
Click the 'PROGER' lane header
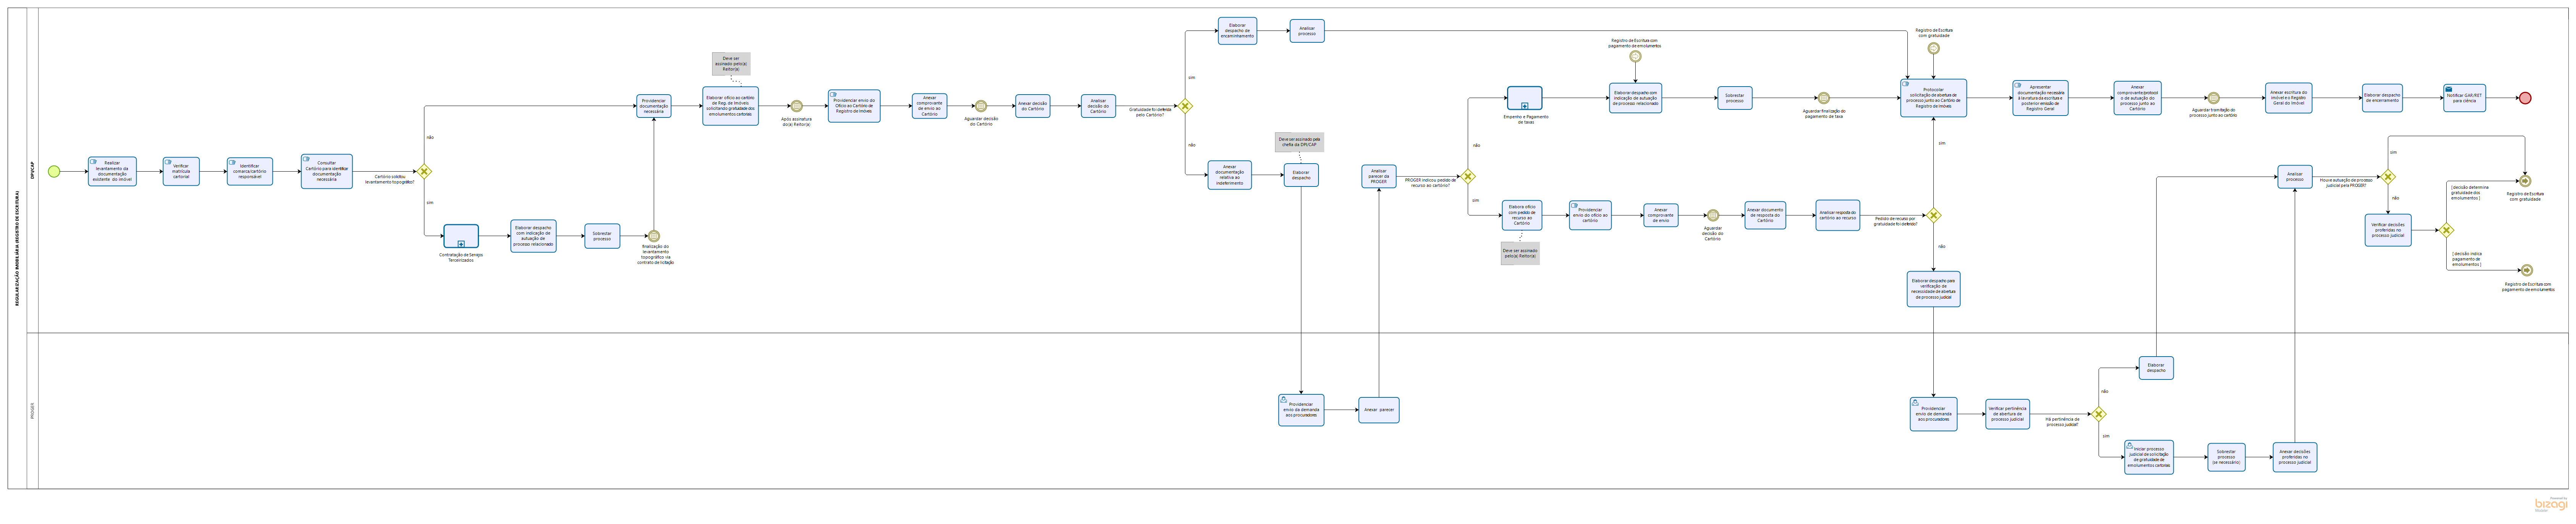[32, 411]
